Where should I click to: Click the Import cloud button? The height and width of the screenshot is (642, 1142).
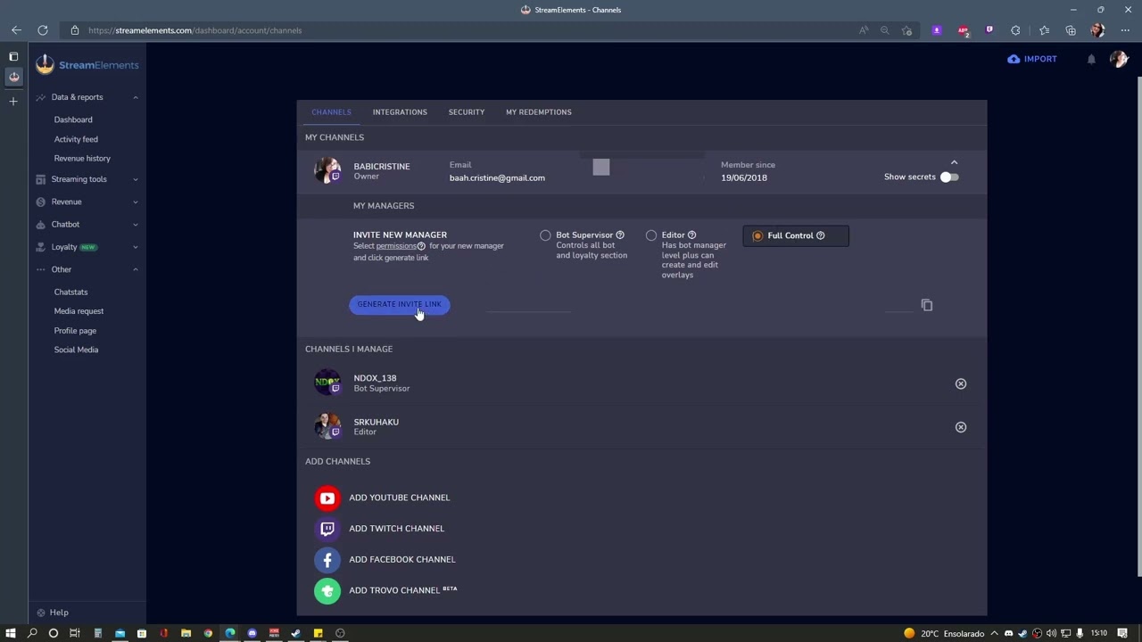[1032, 59]
